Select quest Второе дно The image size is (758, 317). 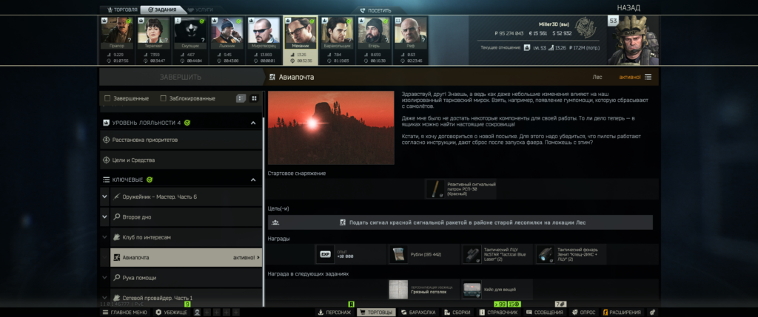click(186, 217)
